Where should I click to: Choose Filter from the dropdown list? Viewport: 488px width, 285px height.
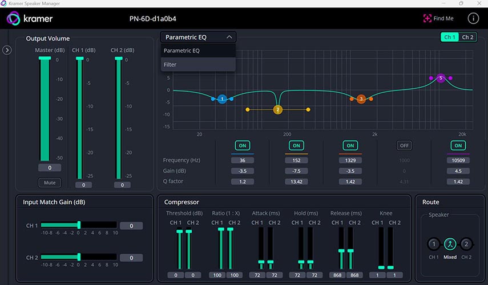[x=198, y=65]
